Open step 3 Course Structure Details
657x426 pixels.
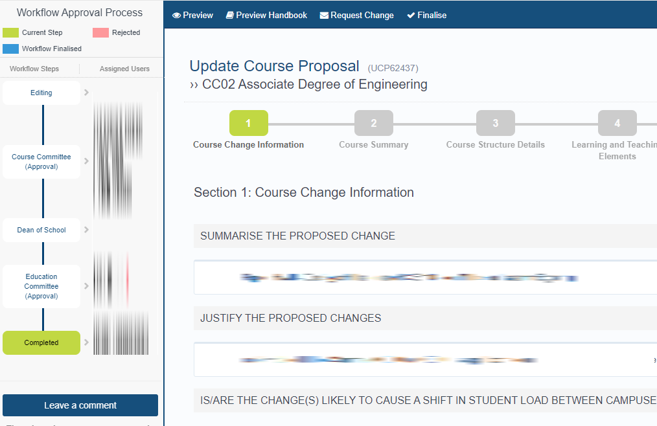click(x=496, y=123)
